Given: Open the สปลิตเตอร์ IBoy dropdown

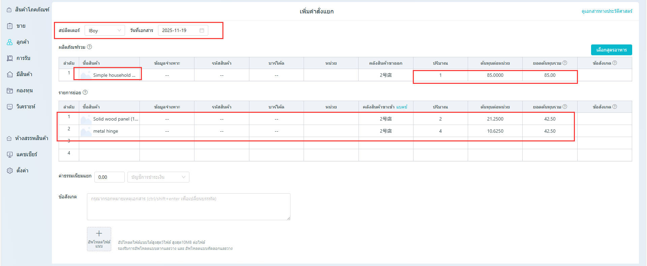Looking at the screenshot, I should click(x=104, y=31).
